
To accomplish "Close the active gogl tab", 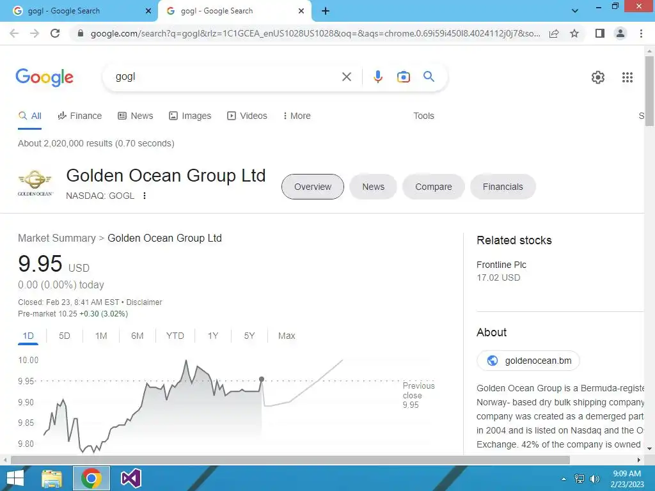I will (301, 11).
